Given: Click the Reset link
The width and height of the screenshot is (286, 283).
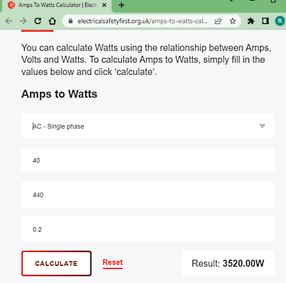Looking at the screenshot, I should coord(112,263).
